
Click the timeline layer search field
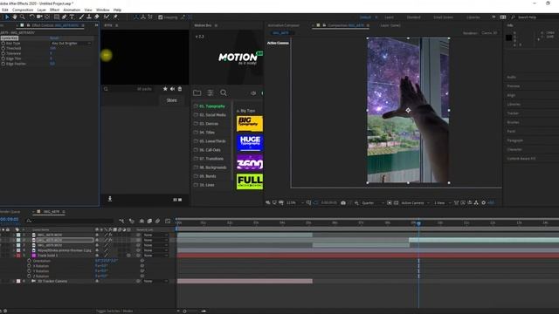[70, 221]
